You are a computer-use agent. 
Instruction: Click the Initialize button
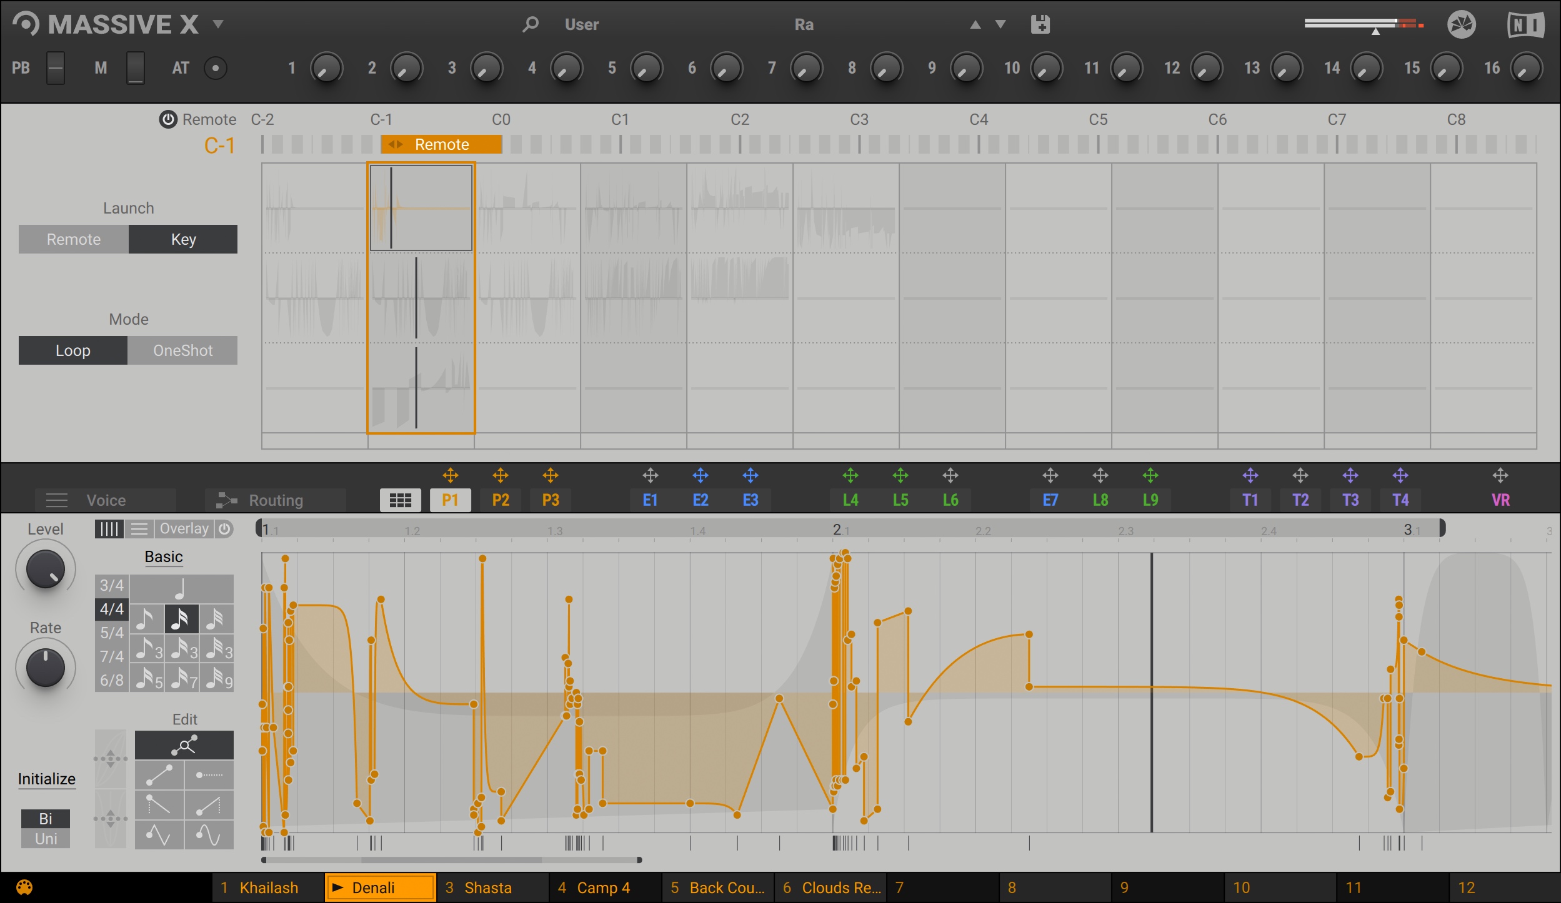(46, 779)
